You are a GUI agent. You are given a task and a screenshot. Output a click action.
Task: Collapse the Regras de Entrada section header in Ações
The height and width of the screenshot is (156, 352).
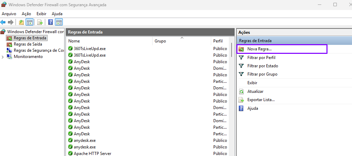[294, 41]
